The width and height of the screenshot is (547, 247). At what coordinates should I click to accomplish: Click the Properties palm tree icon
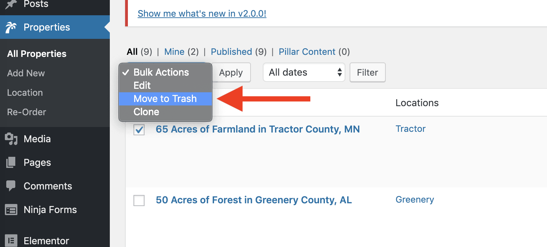coord(11,27)
